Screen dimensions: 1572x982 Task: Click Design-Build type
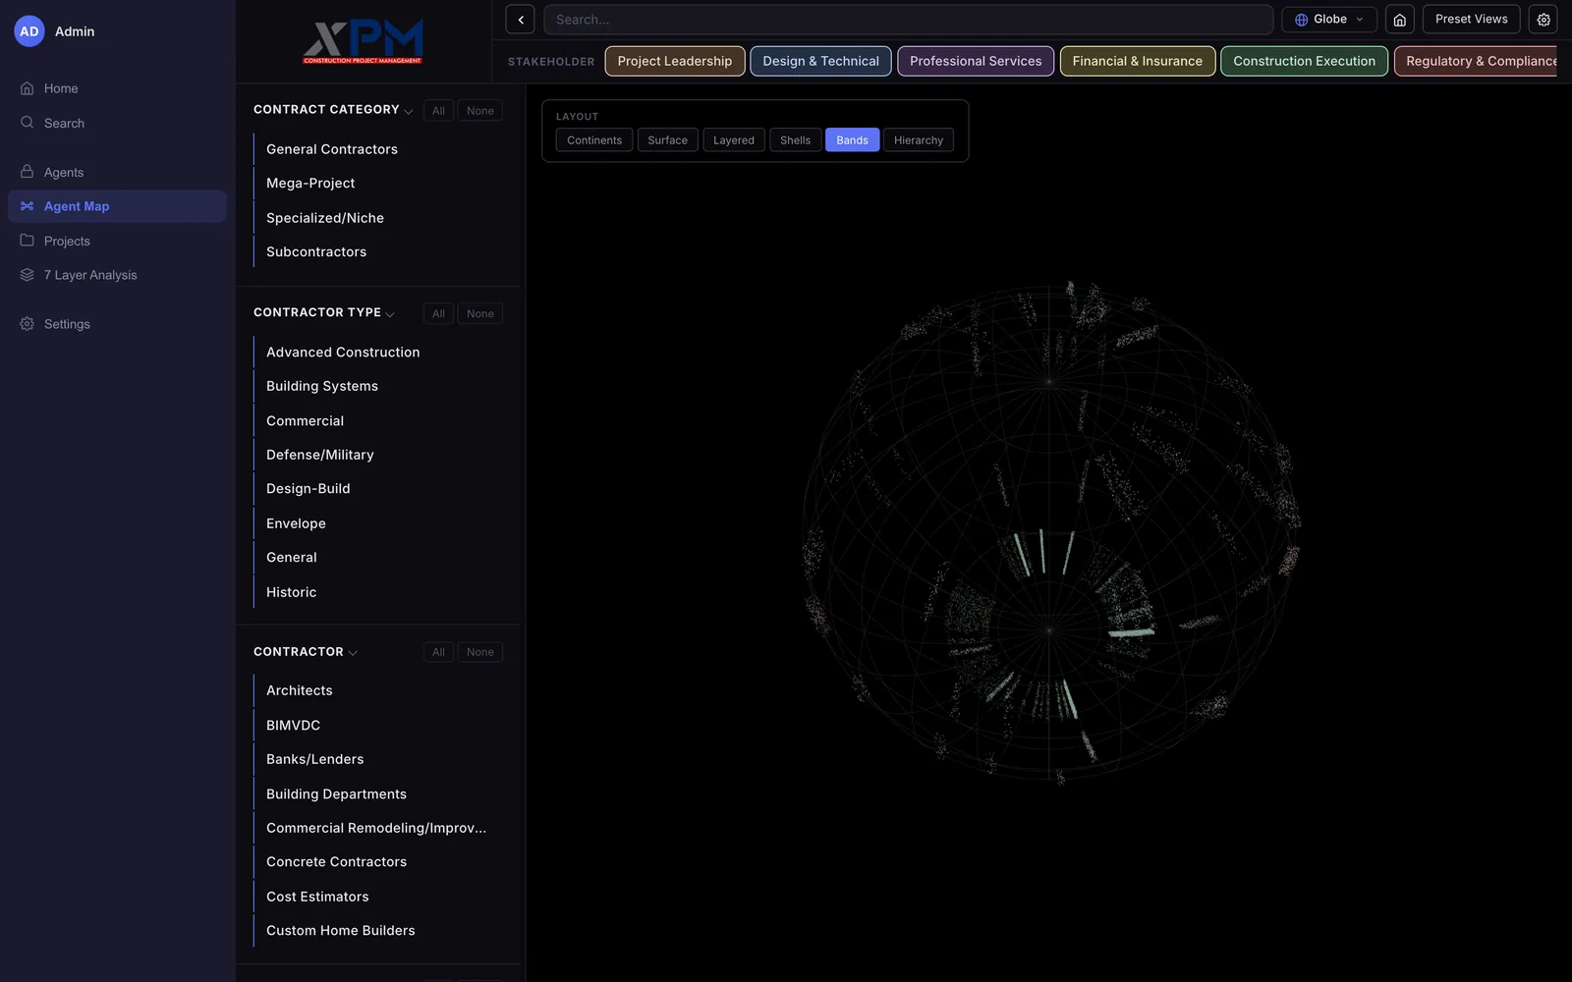click(378, 489)
